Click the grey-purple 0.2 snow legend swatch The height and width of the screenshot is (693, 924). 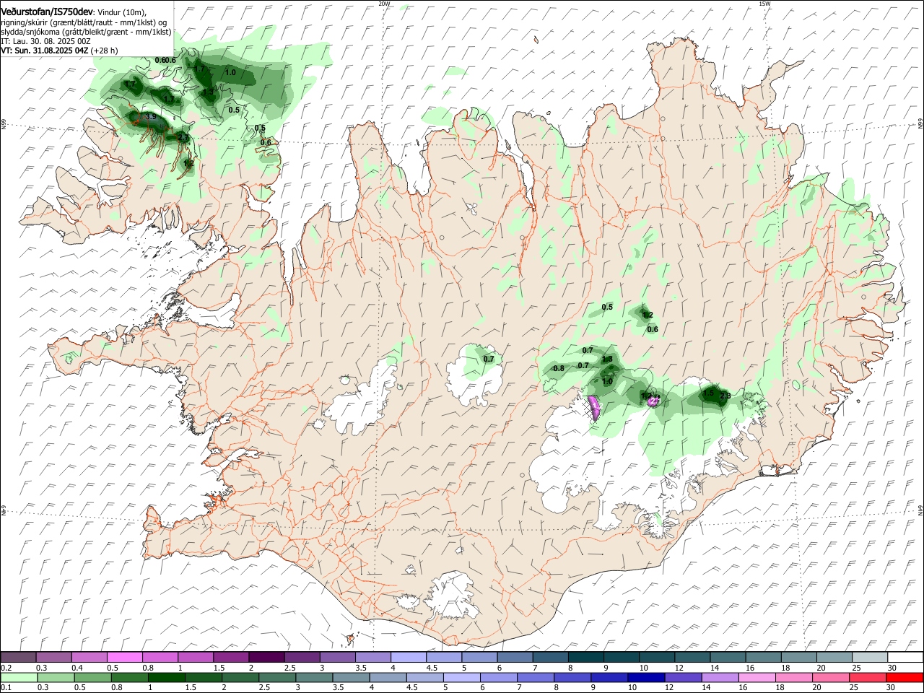coord(18,657)
